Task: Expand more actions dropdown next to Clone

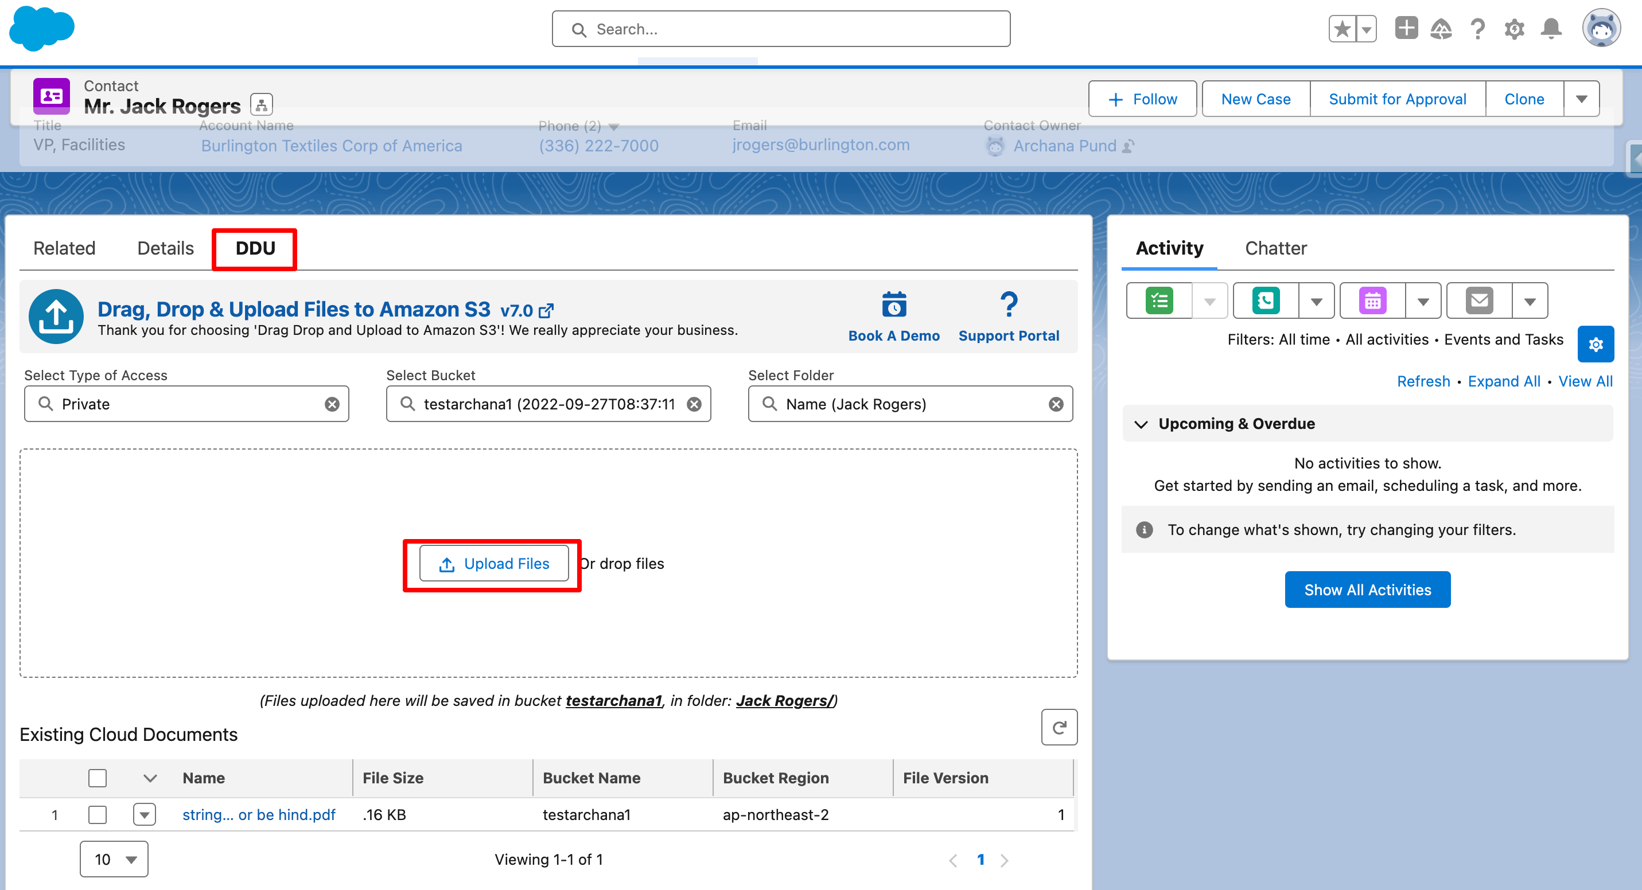Action: pos(1581,99)
